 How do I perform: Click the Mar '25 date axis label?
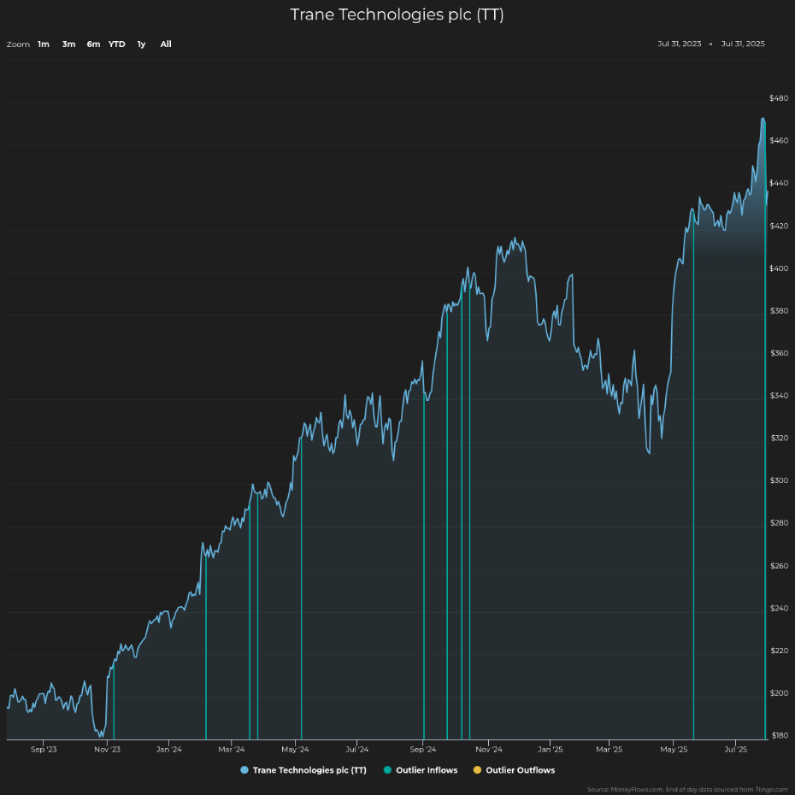[609, 750]
